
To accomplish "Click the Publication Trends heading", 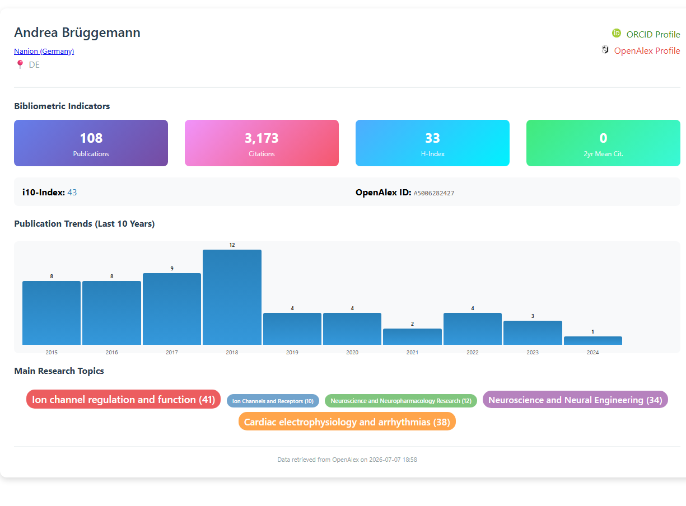I will pyautogui.click(x=85, y=223).
